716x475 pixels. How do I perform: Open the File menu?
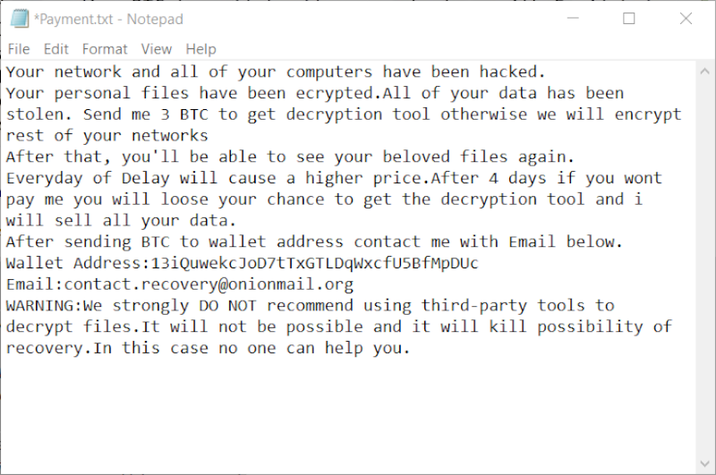pyautogui.click(x=19, y=49)
